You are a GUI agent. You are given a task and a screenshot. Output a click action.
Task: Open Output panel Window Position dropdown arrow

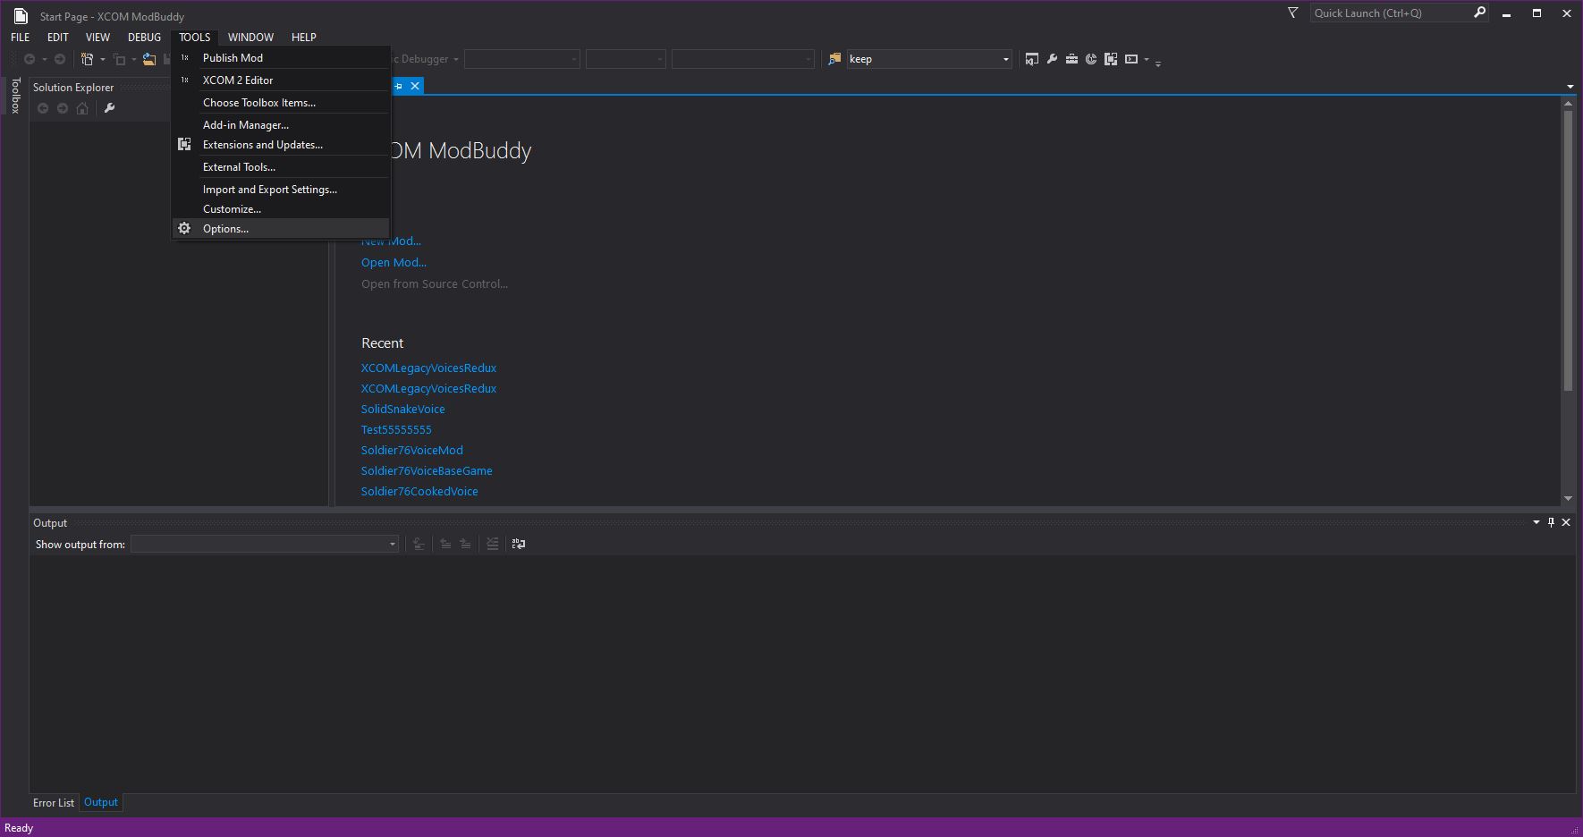[1536, 522]
